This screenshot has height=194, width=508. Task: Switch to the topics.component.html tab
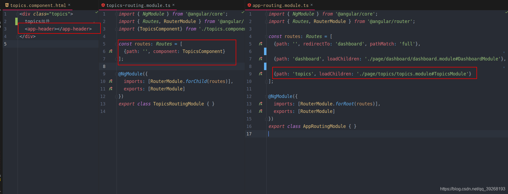(x=38, y=5)
